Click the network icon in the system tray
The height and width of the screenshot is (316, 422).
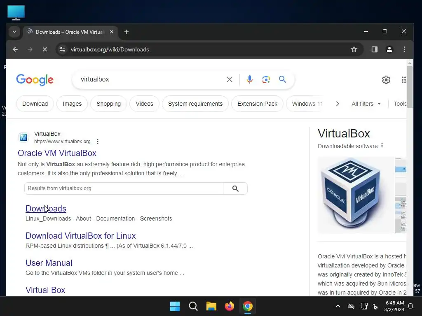click(364, 306)
